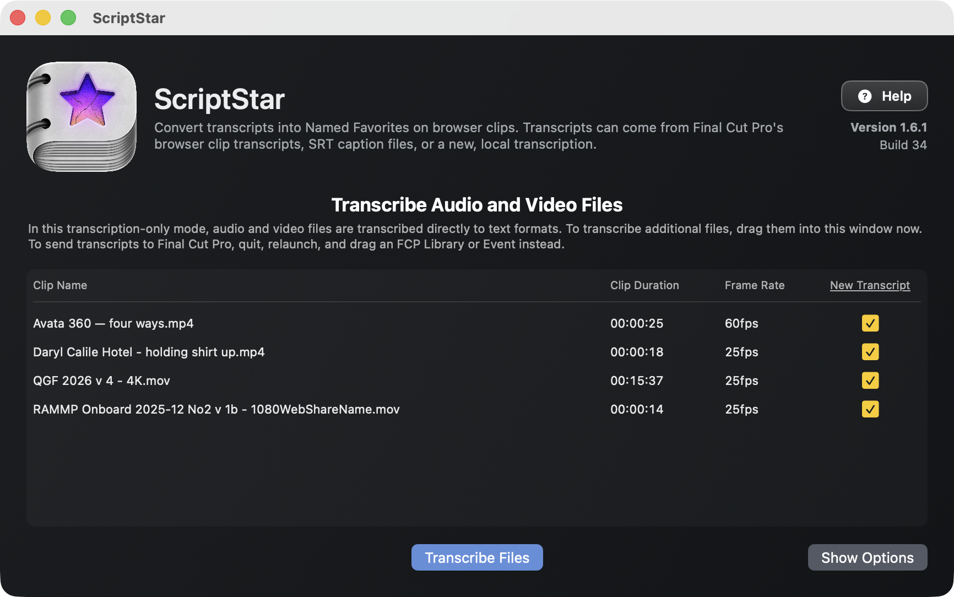
Task: Click the 60fps frame rate value
Action: click(741, 323)
